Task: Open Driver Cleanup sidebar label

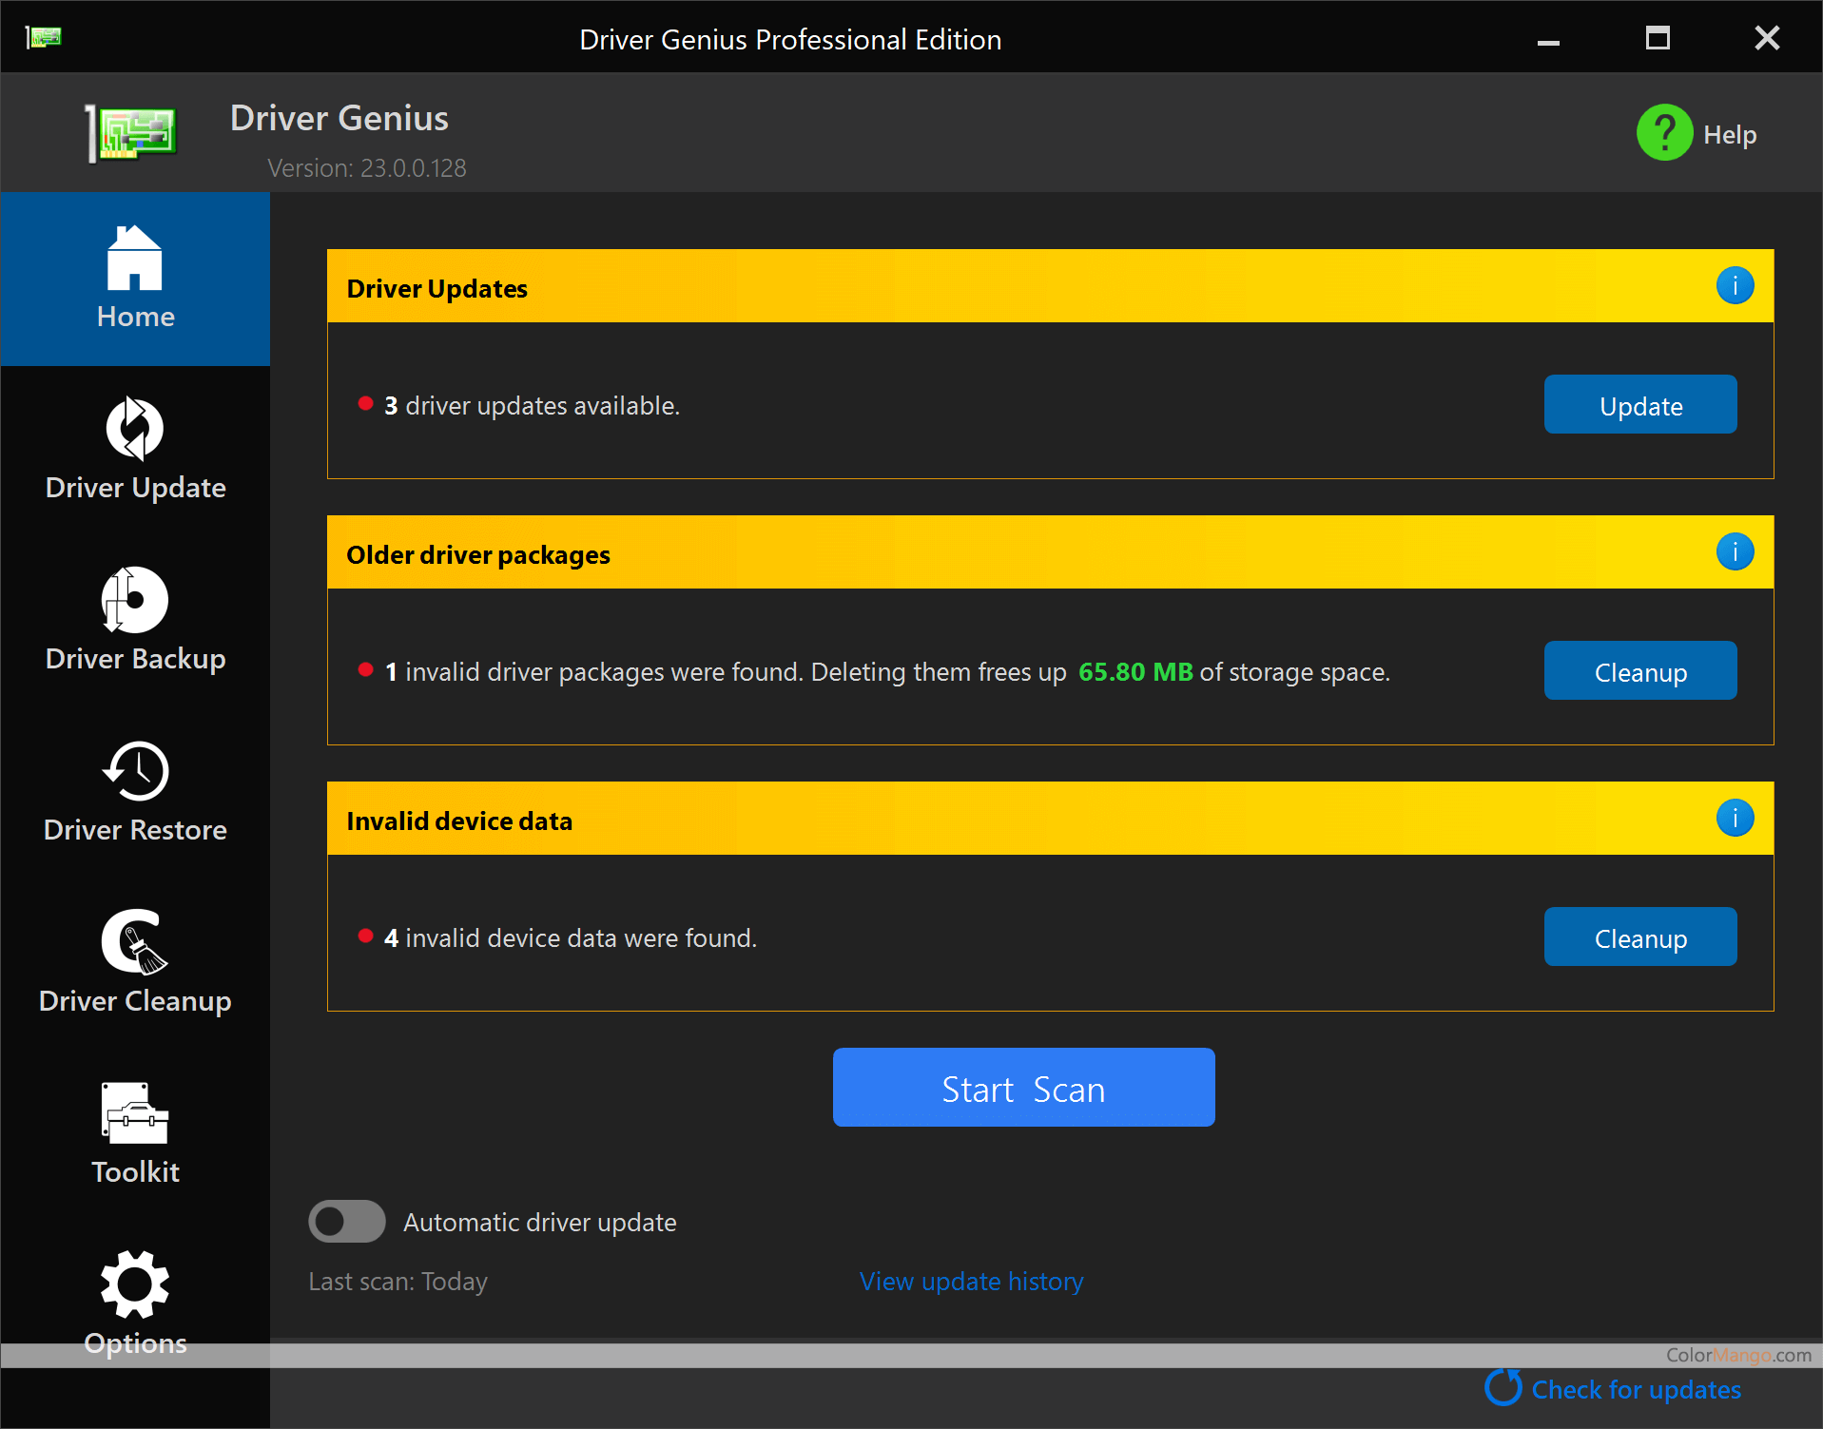Action: pyautogui.click(x=135, y=1001)
